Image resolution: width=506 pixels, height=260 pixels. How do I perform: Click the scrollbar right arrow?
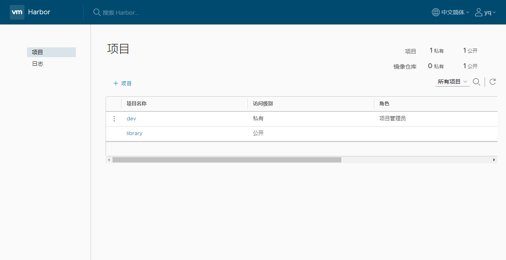tap(494, 160)
